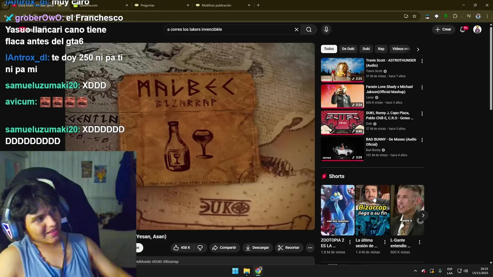Open options menu for BAD BUNNY De Museo
The width and height of the screenshot is (493, 277).
click(x=422, y=140)
